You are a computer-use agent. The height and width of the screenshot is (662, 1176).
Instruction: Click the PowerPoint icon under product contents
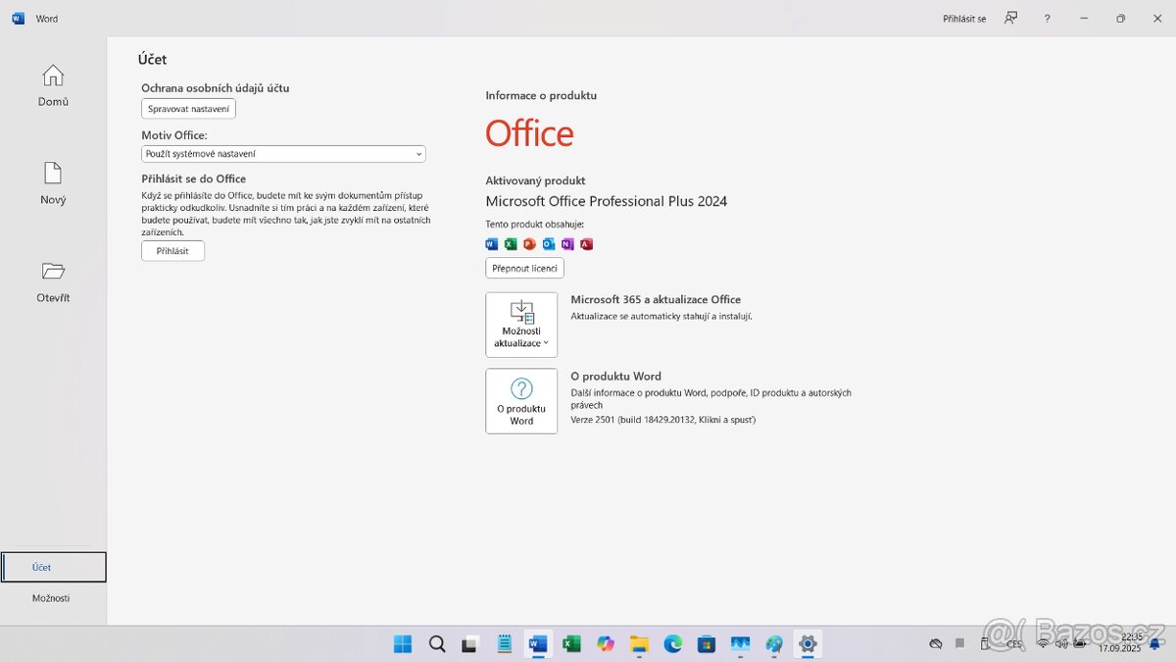pos(529,244)
